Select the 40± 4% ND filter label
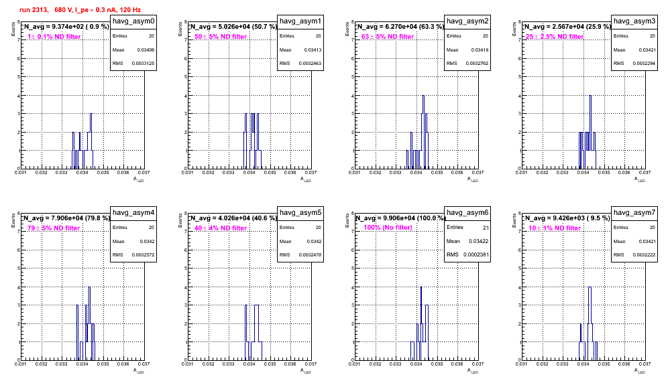The image size is (668, 383). [x=221, y=228]
